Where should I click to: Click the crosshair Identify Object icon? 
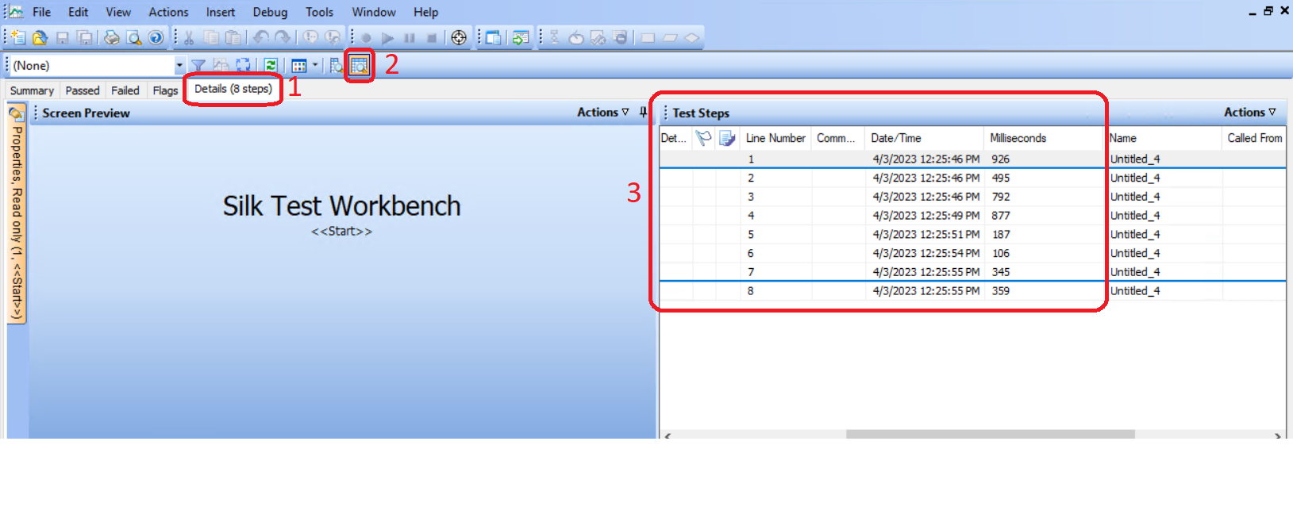[x=459, y=37]
